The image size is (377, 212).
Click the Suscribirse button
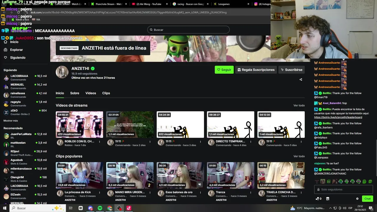tap(292, 70)
